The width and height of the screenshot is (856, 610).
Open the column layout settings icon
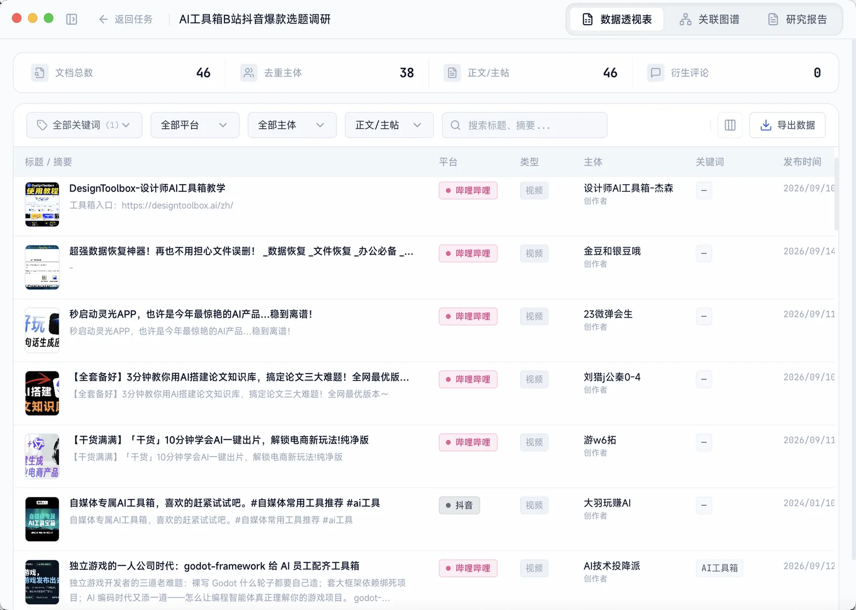pyautogui.click(x=730, y=125)
